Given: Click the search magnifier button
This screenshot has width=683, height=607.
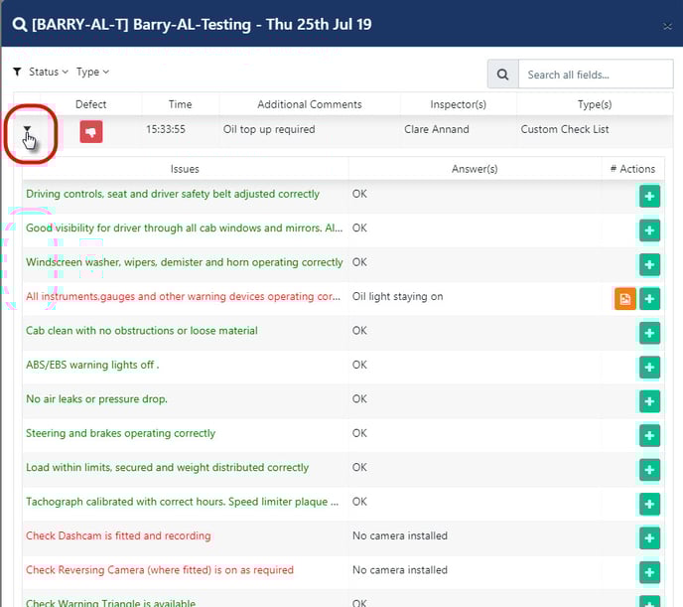Looking at the screenshot, I should tap(502, 75).
